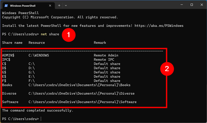
Task: Click the C:\WINDOWS resource path
Action: point(39,55)
